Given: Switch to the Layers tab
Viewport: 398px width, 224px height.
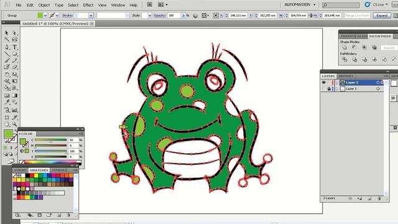Looking at the screenshot, I should pyautogui.click(x=328, y=76).
